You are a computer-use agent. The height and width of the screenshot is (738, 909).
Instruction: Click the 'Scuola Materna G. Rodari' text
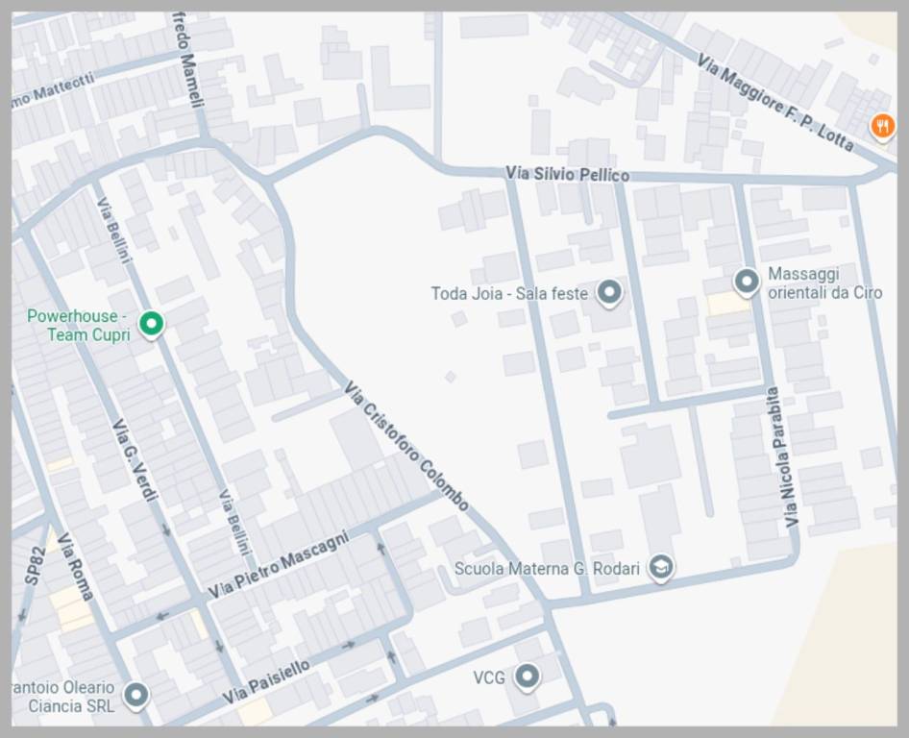[x=547, y=568]
